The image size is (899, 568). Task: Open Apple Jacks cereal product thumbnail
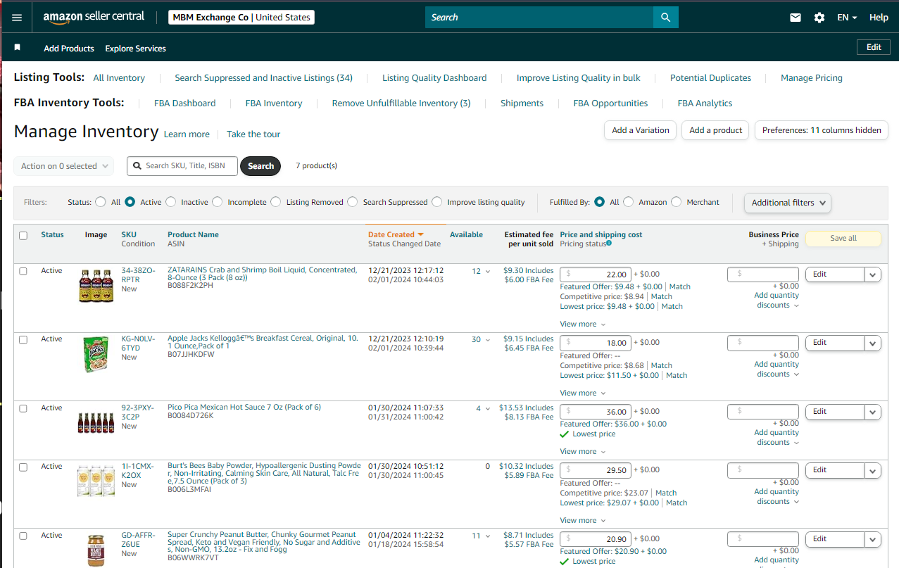(96, 354)
